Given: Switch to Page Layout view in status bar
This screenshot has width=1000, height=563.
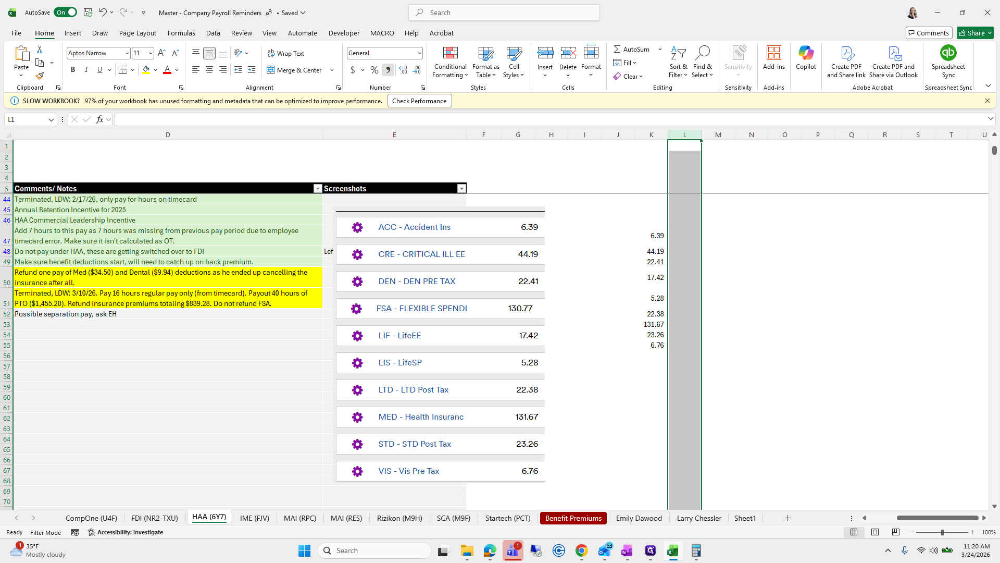Looking at the screenshot, I should 875,532.
